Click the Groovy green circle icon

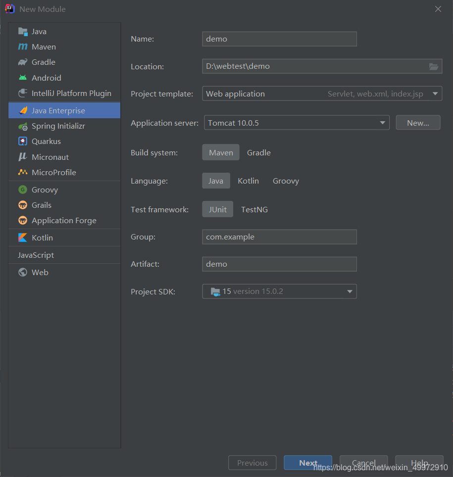coord(23,190)
